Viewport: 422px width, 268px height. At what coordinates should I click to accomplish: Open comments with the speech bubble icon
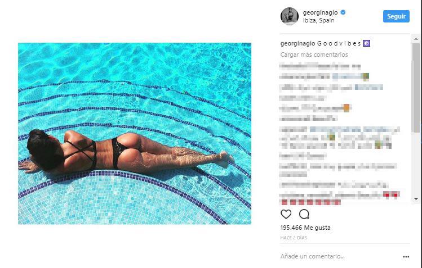[x=304, y=214]
